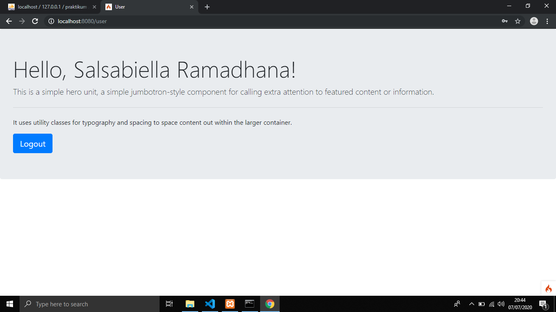Click the Chrome icon in taskbar

click(x=269, y=304)
